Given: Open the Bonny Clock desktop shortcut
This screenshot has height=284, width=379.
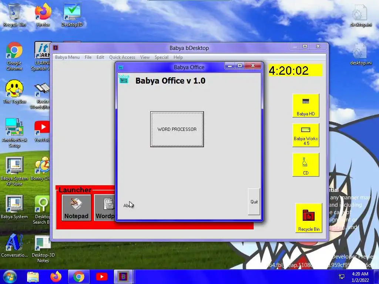Looking at the screenshot, I should (x=41, y=169).
